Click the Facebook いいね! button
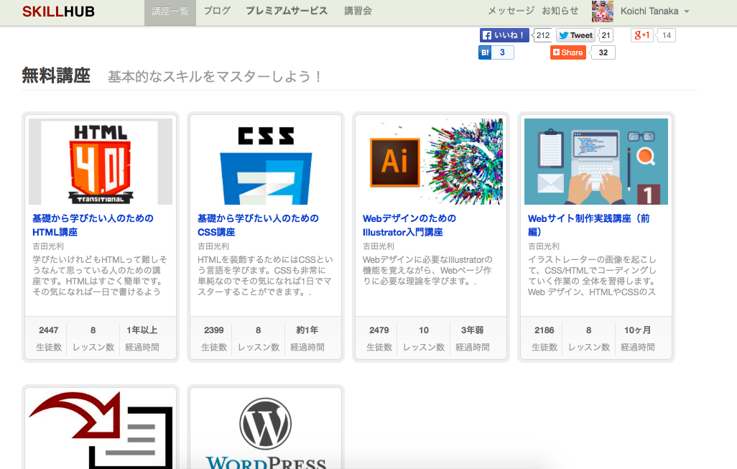Viewport: 737px width, 469px height. coord(504,34)
